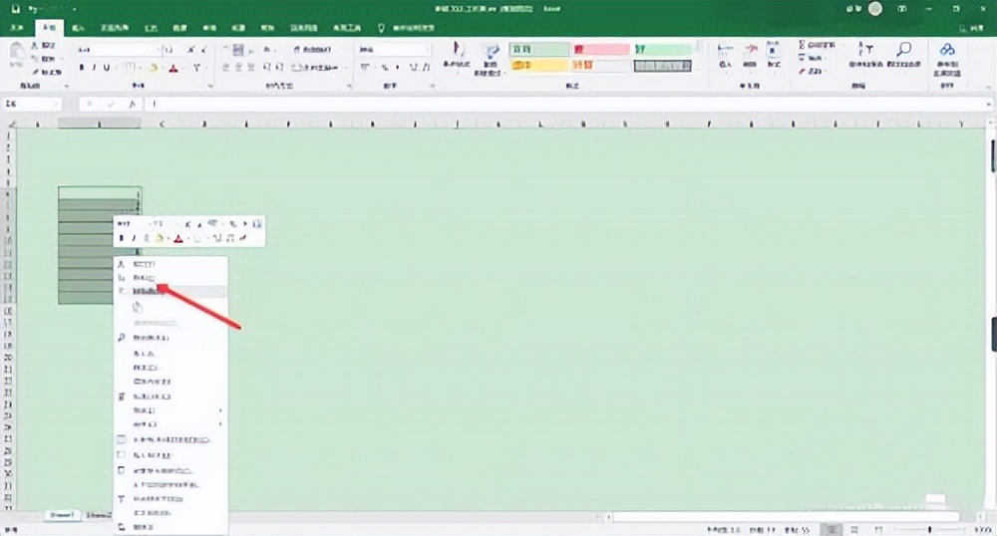Click the Sort and Filter button
Image resolution: width=997 pixels, height=536 pixels.
(x=864, y=55)
